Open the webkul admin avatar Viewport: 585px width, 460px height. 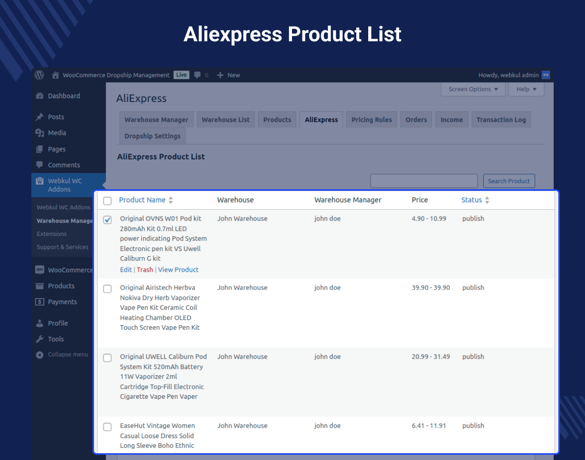pyautogui.click(x=545, y=75)
